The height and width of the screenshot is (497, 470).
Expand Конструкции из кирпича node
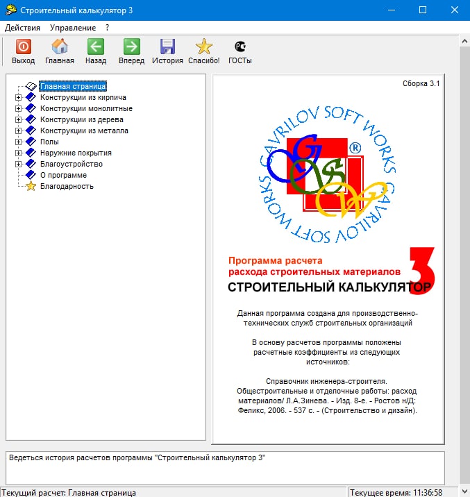point(18,98)
